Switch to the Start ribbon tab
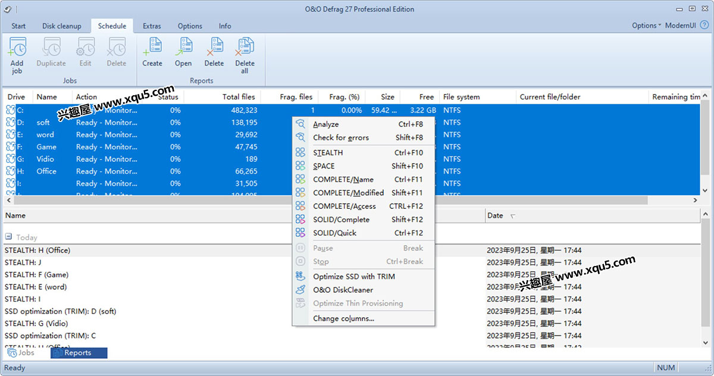 point(18,26)
